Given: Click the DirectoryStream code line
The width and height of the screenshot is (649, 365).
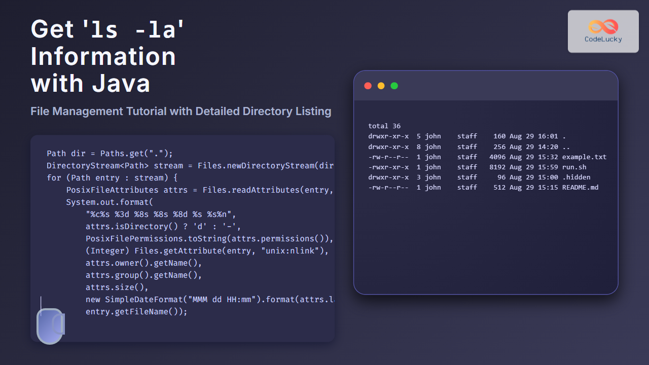Looking at the screenshot, I should [x=190, y=166].
